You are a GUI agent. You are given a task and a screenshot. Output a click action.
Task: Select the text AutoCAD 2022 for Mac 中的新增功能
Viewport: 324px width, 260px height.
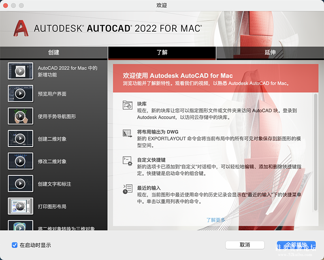[x=67, y=71]
